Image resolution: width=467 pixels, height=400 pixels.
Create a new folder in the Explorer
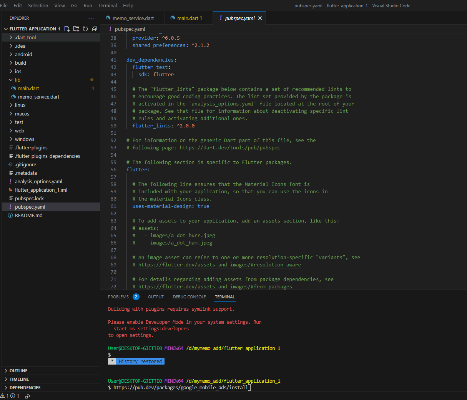(76, 29)
